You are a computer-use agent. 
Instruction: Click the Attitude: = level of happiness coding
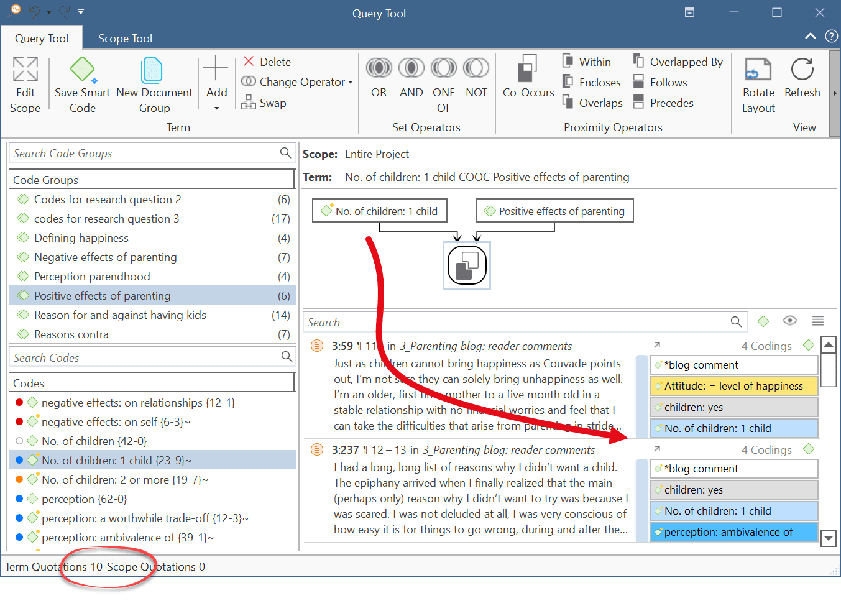pyautogui.click(x=734, y=386)
